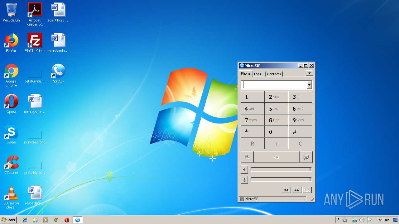
Task: Toggle DND do-not-disturb mode
Action: [286, 190]
